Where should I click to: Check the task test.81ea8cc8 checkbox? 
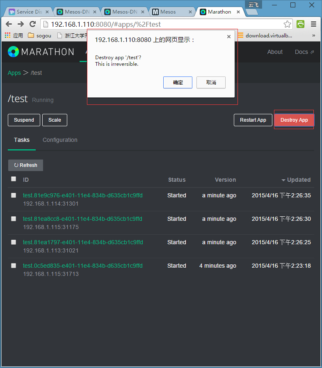point(14,219)
